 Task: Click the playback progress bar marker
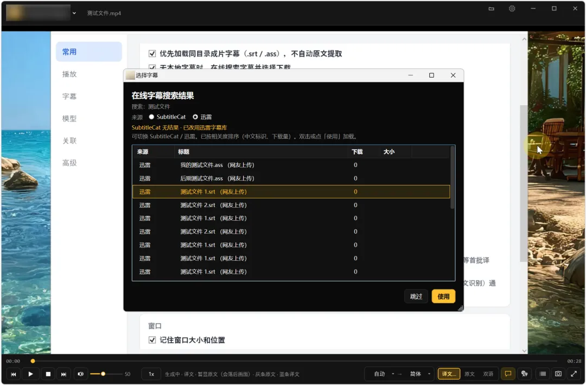coord(33,361)
